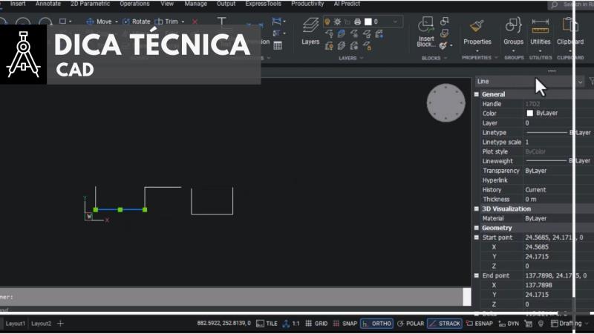
Task: Disable ORTHO mode
Action: [x=376, y=324]
